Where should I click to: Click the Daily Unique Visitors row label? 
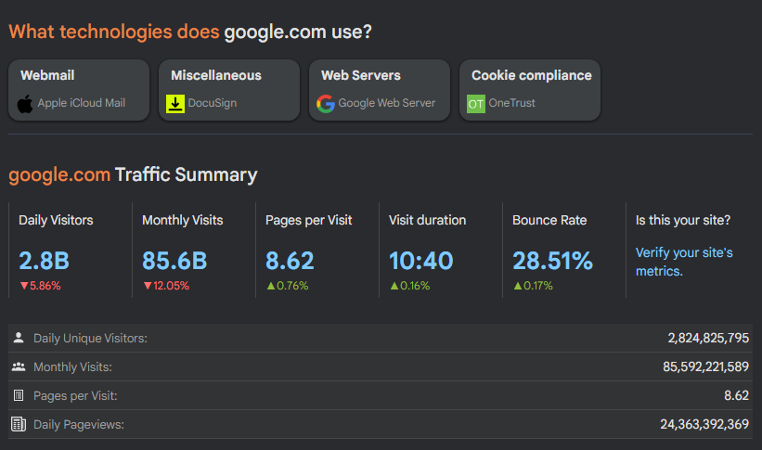click(90, 339)
